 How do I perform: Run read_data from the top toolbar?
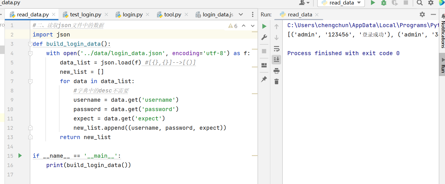click(373, 3)
